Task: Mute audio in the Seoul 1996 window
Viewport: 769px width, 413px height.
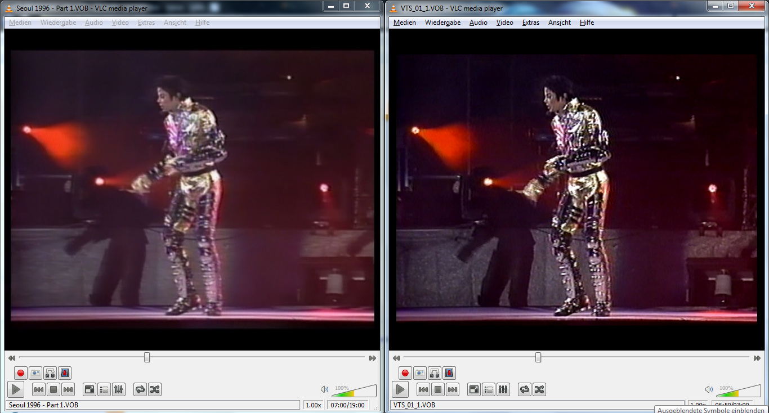Action: point(324,389)
